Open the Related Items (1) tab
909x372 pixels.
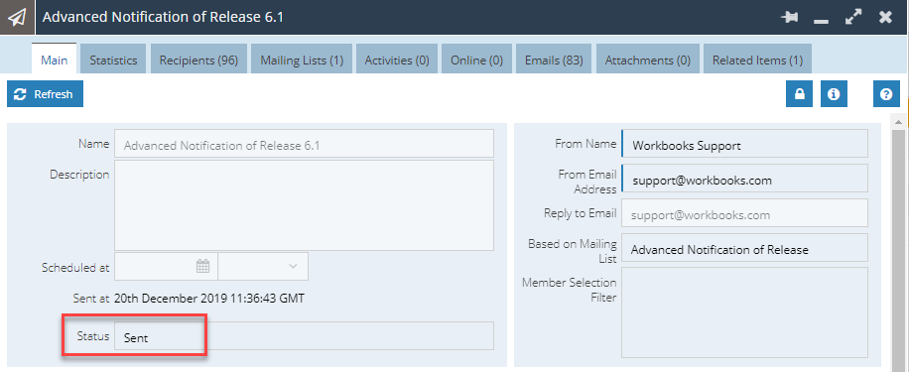click(x=758, y=60)
